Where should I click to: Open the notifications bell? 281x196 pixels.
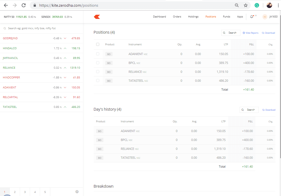point(252,17)
